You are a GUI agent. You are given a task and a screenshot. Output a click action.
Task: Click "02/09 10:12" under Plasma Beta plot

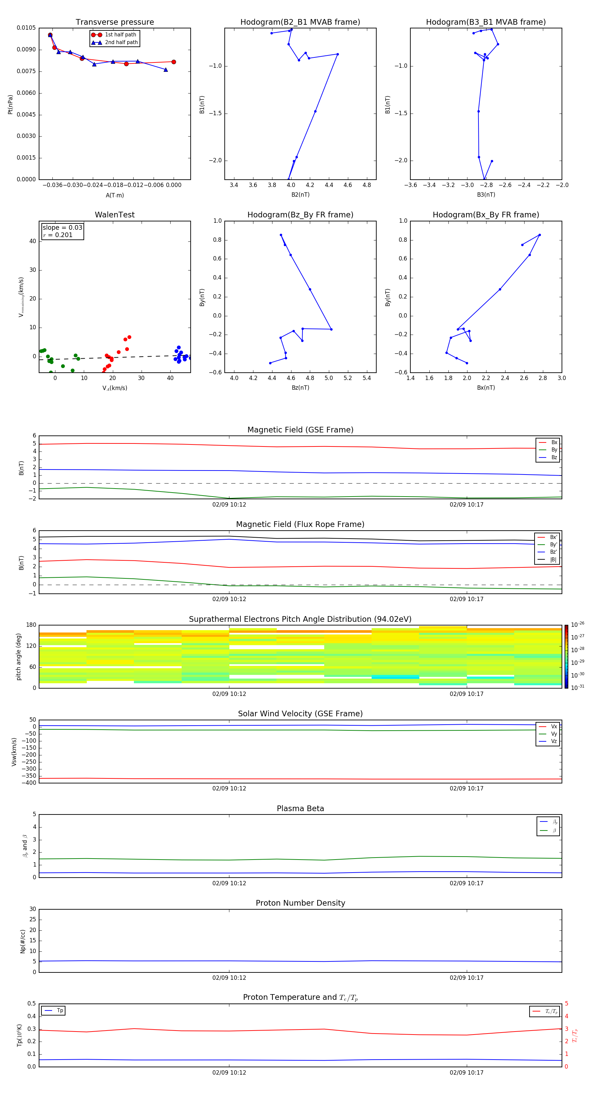[229, 883]
